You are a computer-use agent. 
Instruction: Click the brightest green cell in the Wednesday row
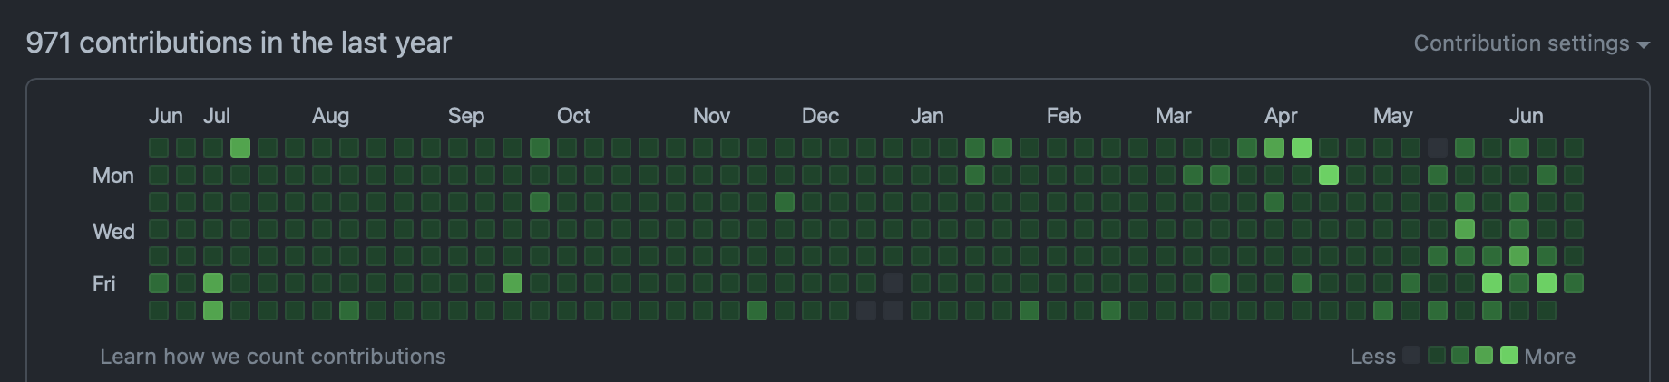click(x=1465, y=229)
